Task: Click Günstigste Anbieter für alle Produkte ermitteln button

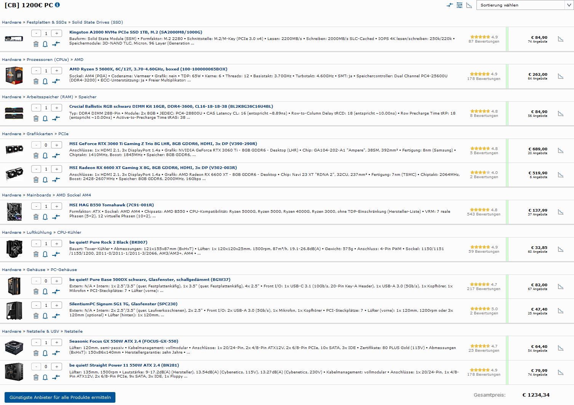Action: [60, 397]
